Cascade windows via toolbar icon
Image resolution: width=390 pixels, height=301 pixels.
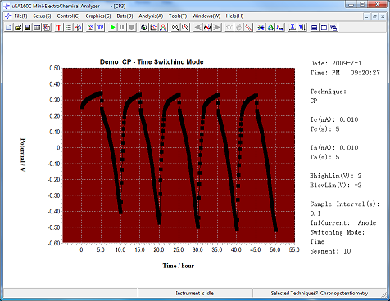pos(333,27)
